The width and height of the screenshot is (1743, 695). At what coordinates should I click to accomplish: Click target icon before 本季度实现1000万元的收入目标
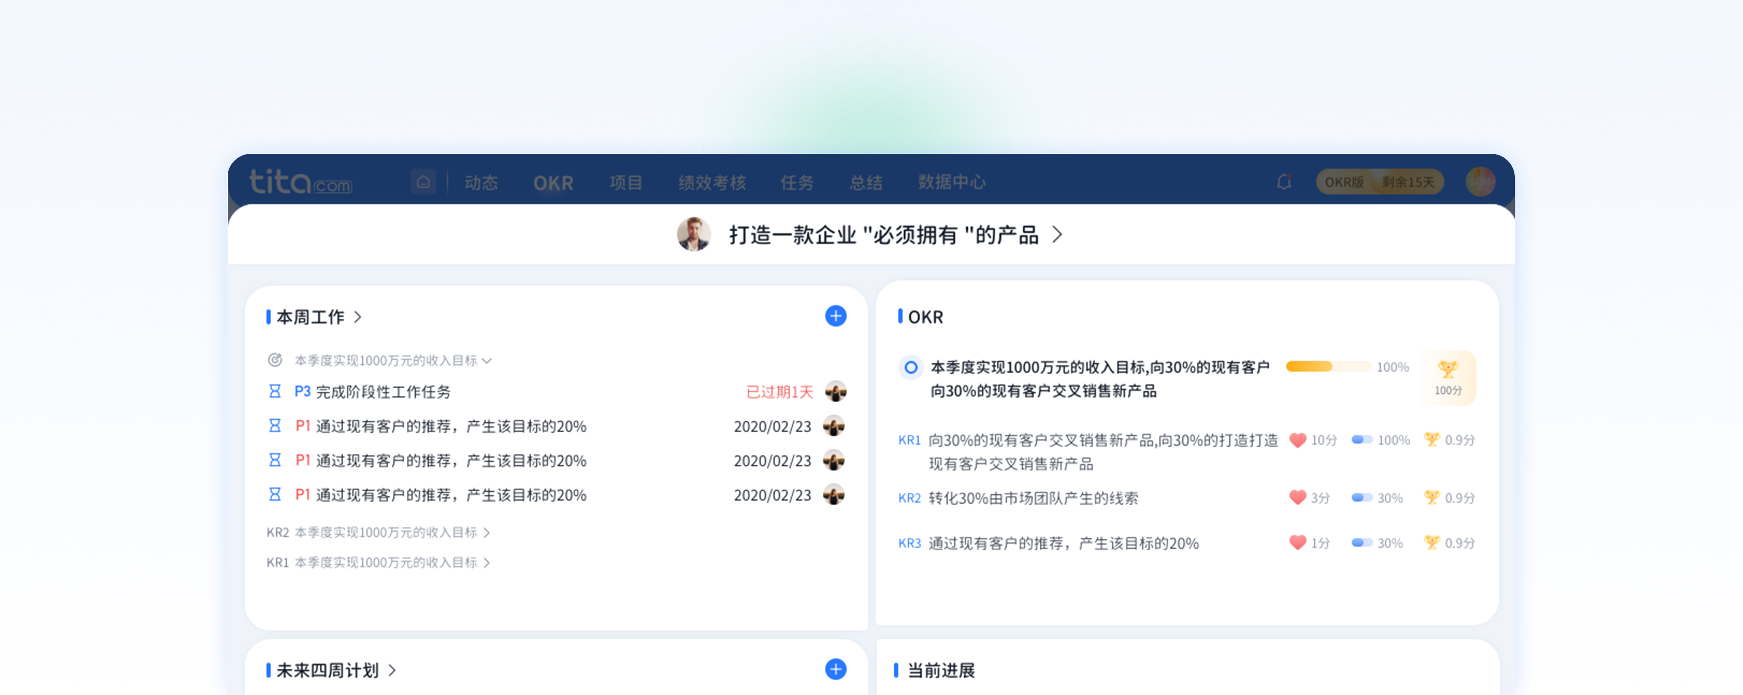point(275,359)
